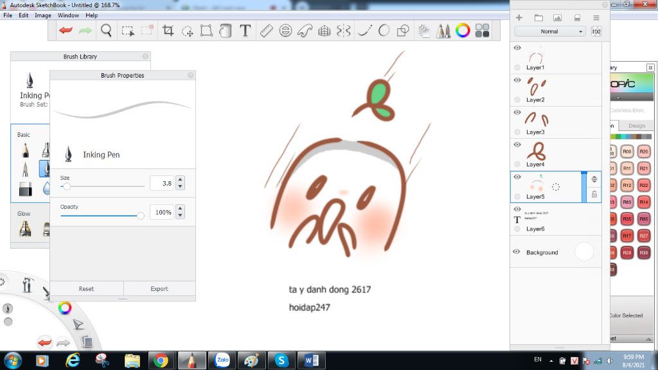Open the Edit menu
This screenshot has width=658, height=370.
(x=24, y=15)
